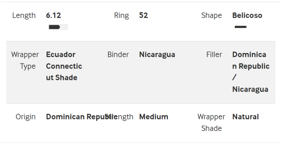Select the Medium strength value

pos(154,117)
